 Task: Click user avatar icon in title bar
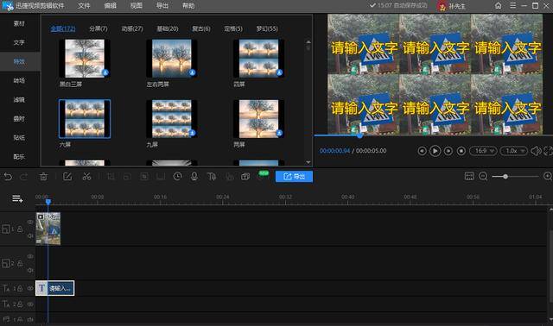pos(442,6)
